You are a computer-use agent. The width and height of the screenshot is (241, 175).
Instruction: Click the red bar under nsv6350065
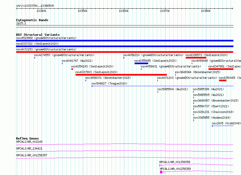[223, 80]
